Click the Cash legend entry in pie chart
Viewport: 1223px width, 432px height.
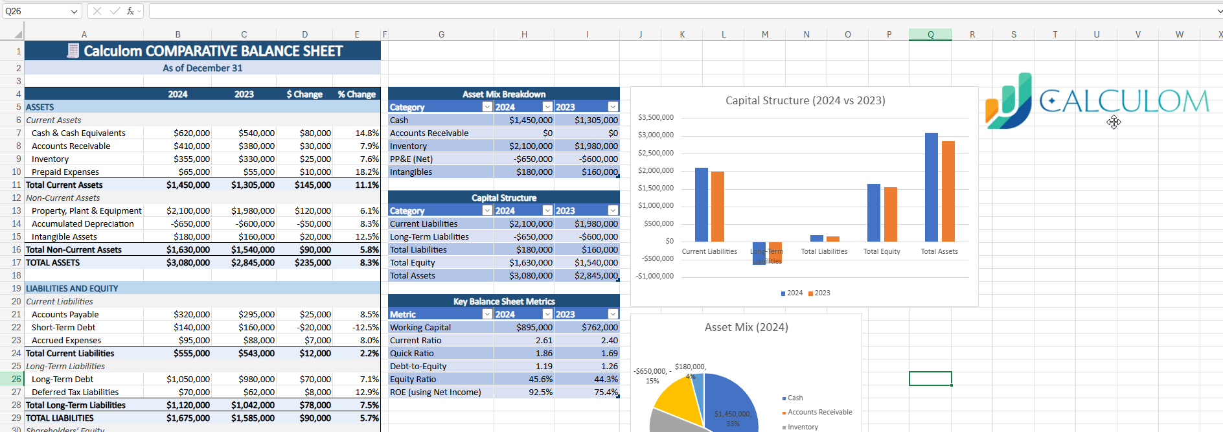792,398
